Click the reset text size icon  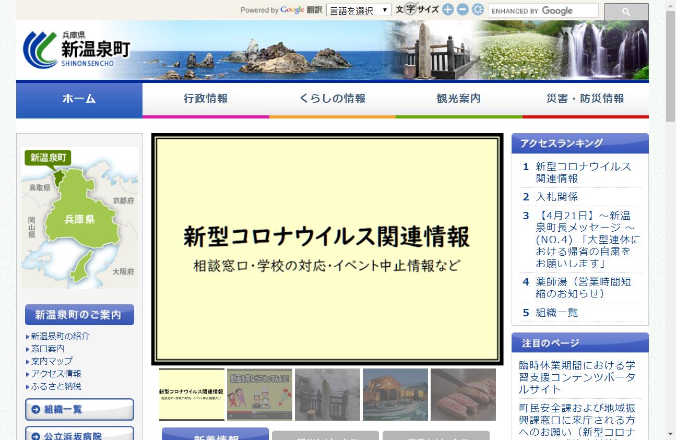point(477,9)
